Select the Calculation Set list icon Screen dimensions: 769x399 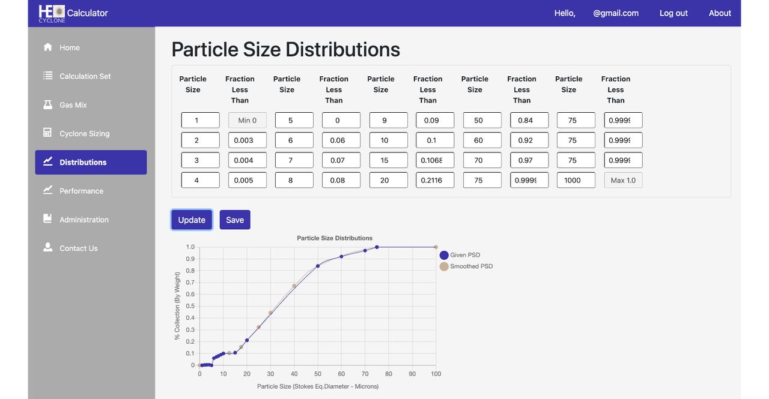47,75
